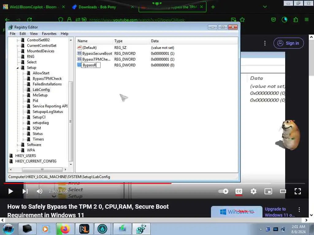Viewport: 314px width, 235px height.
Task: Click the tree pane horizontal scrollbar thumb
Action: pyautogui.click(x=42, y=170)
